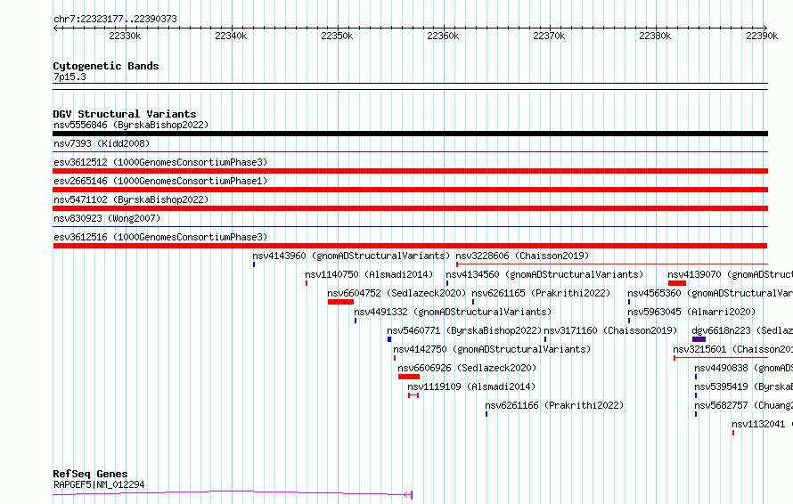Viewport: 793px width, 504px height.
Task: Click the 7p15.3 band label
Action: point(69,77)
